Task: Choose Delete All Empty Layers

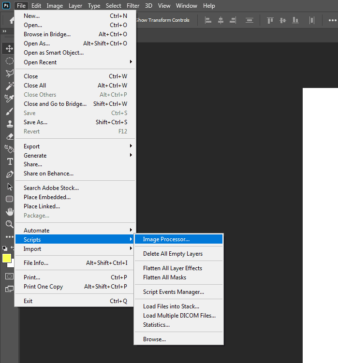Action: (178, 253)
